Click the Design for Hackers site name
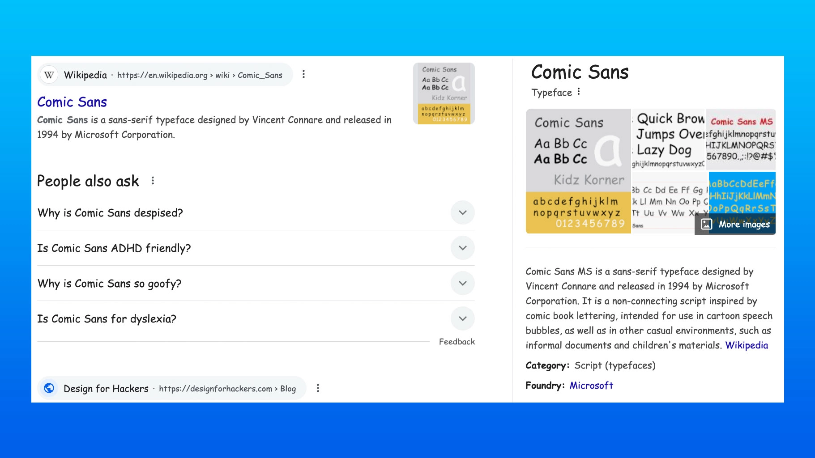The width and height of the screenshot is (815, 458). 106,389
